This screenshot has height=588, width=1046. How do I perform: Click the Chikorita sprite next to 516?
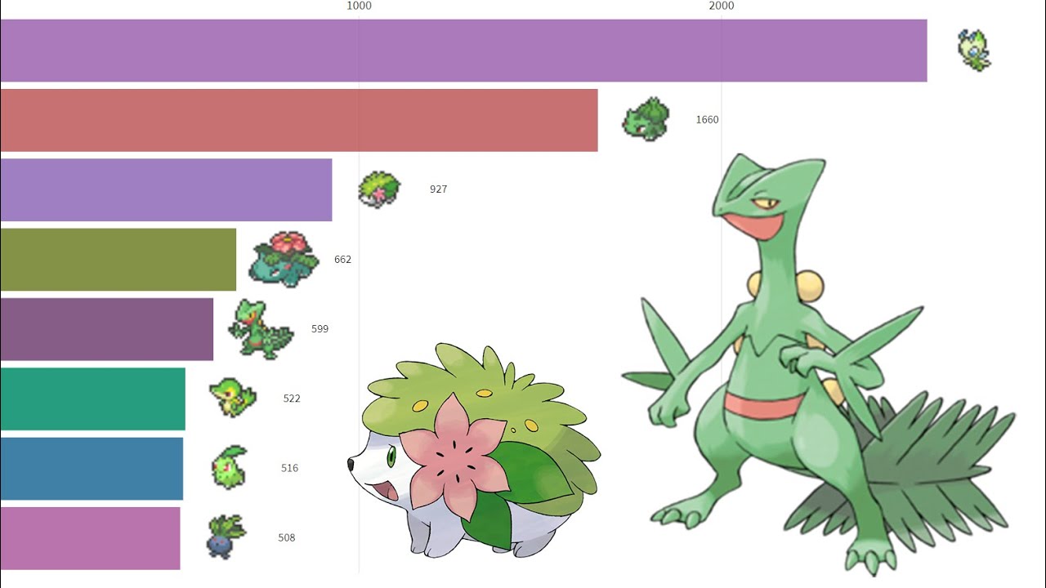coord(230,468)
